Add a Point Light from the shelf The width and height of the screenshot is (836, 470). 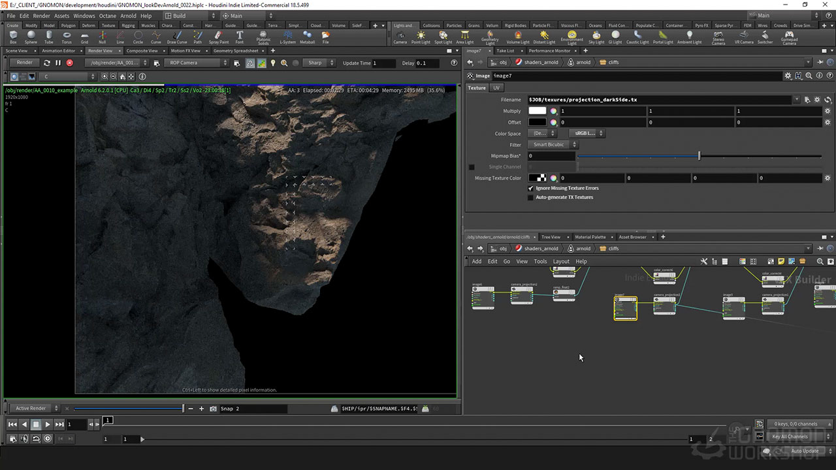(x=421, y=37)
